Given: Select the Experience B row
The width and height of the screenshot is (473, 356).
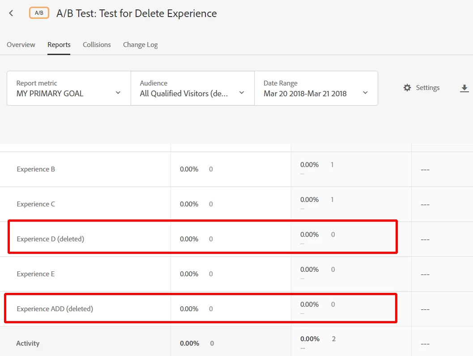Looking at the screenshot, I should click(36, 169).
